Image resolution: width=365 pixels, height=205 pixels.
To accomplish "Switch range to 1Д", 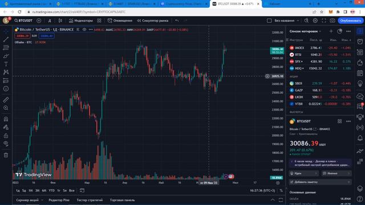I will tap(18, 191).
